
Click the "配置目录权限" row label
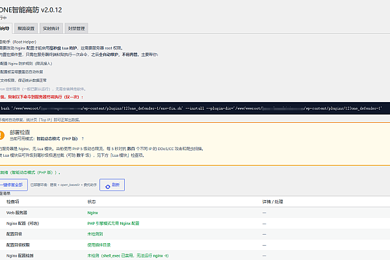point(18,245)
